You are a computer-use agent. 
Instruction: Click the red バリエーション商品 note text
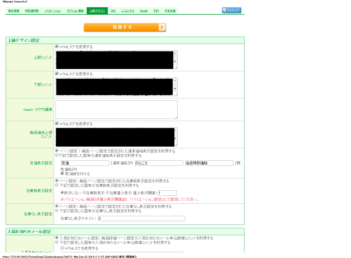130,200
